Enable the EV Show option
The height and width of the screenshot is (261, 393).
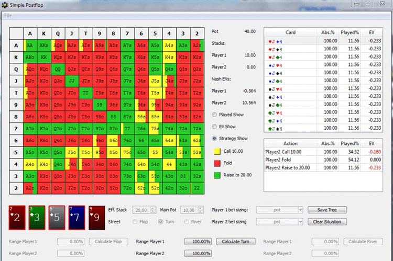[215, 127]
